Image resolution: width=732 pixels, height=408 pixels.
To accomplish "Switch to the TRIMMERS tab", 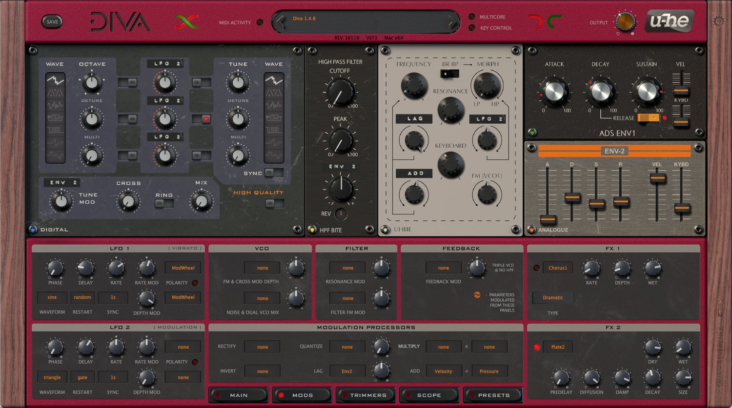I will pyautogui.click(x=366, y=395).
